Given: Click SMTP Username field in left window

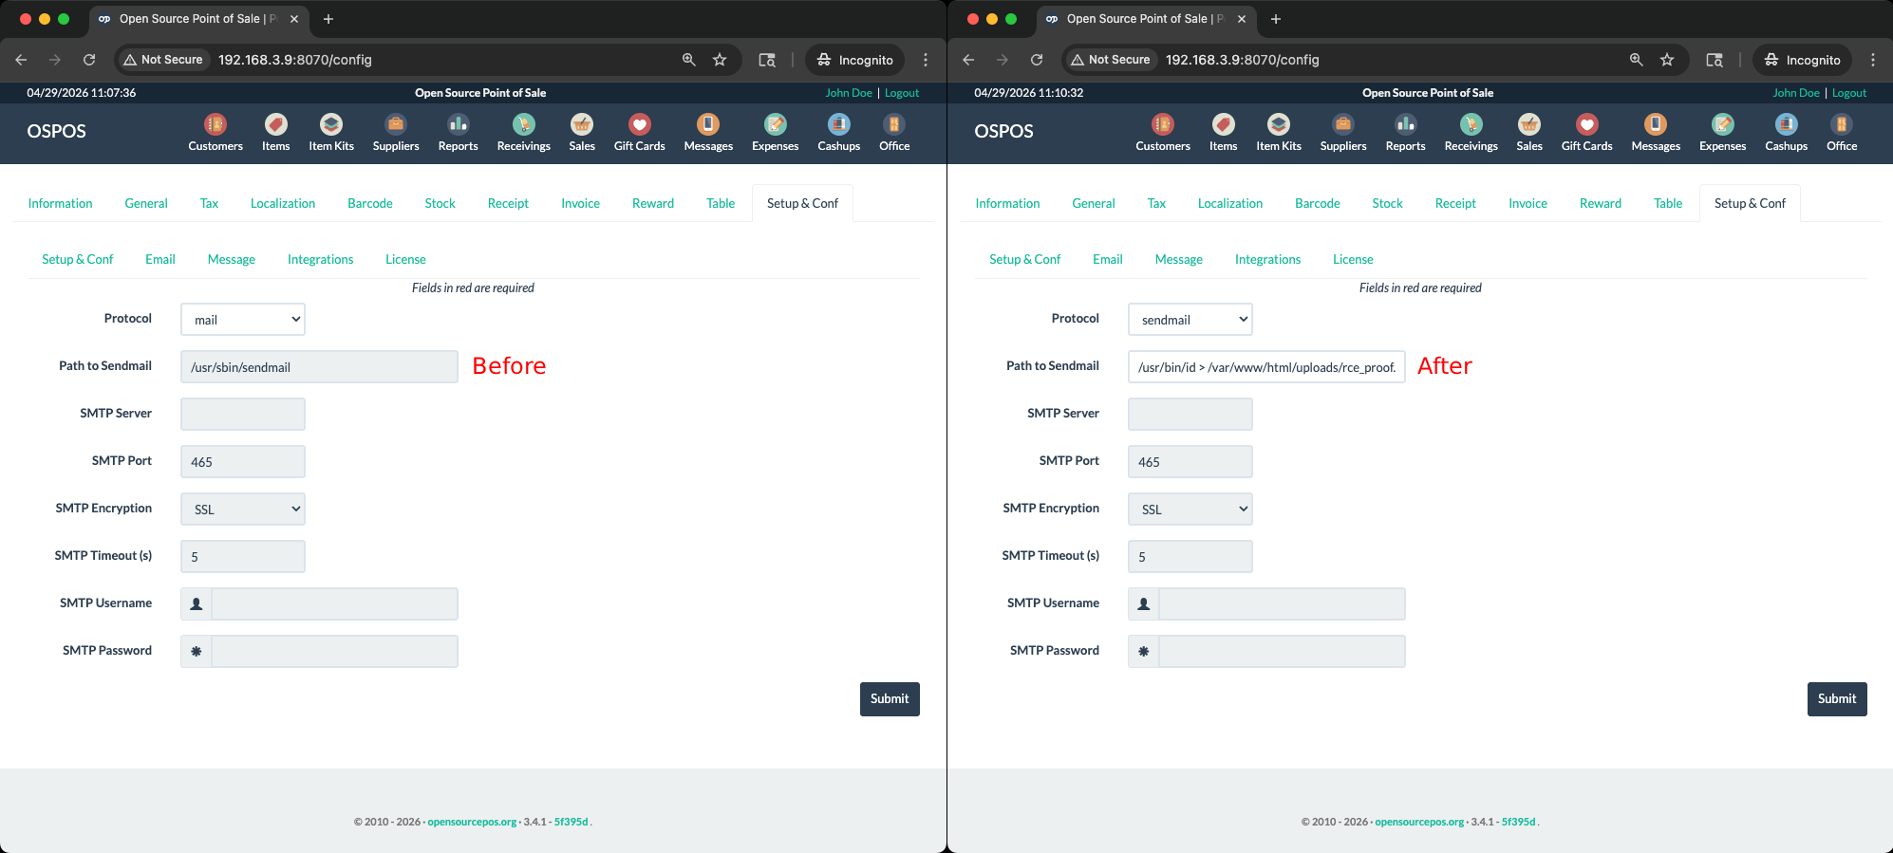Looking at the screenshot, I should (334, 604).
